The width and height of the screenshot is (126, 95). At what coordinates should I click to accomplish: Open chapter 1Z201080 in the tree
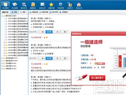(18, 34)
